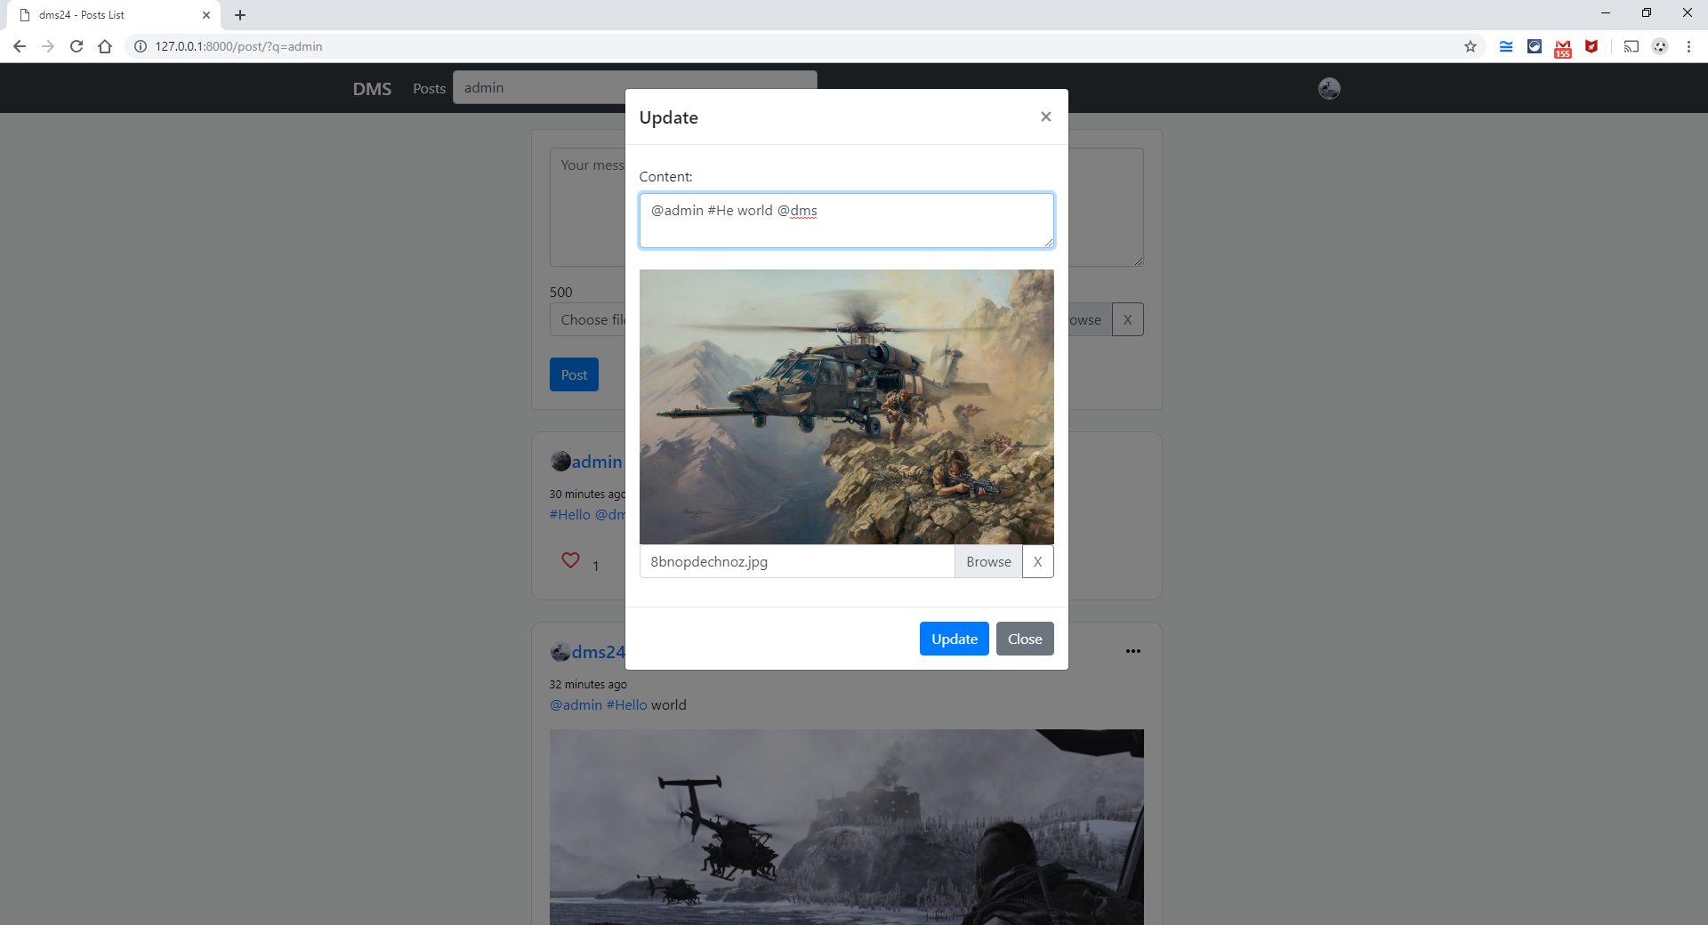Bookmark this page with the star icon
1708x925 pixels.
click(1470, 46)
